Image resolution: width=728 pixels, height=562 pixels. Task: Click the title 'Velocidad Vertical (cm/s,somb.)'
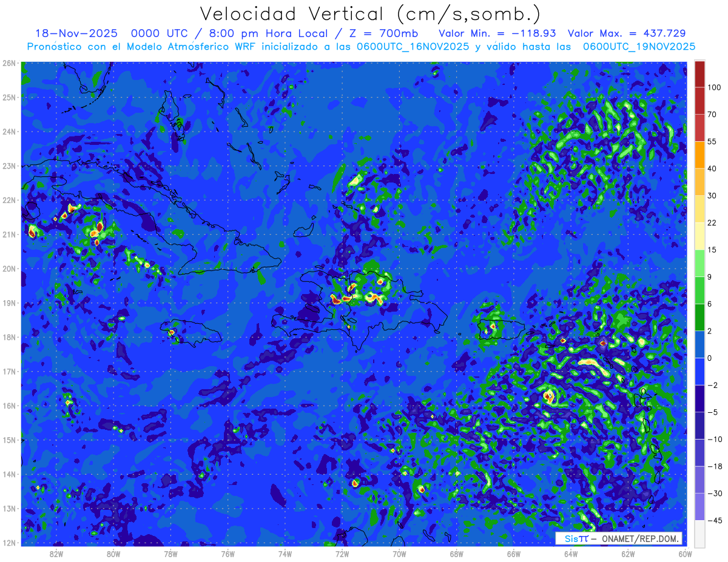[370, 14]
